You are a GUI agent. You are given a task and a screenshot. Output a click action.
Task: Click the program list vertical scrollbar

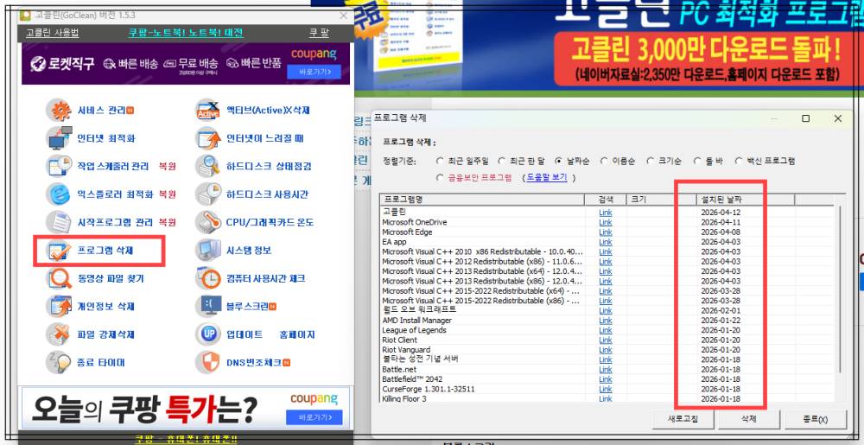[841, 289]
